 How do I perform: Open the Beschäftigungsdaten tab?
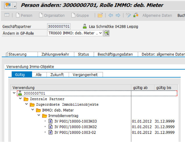[115, 54]
